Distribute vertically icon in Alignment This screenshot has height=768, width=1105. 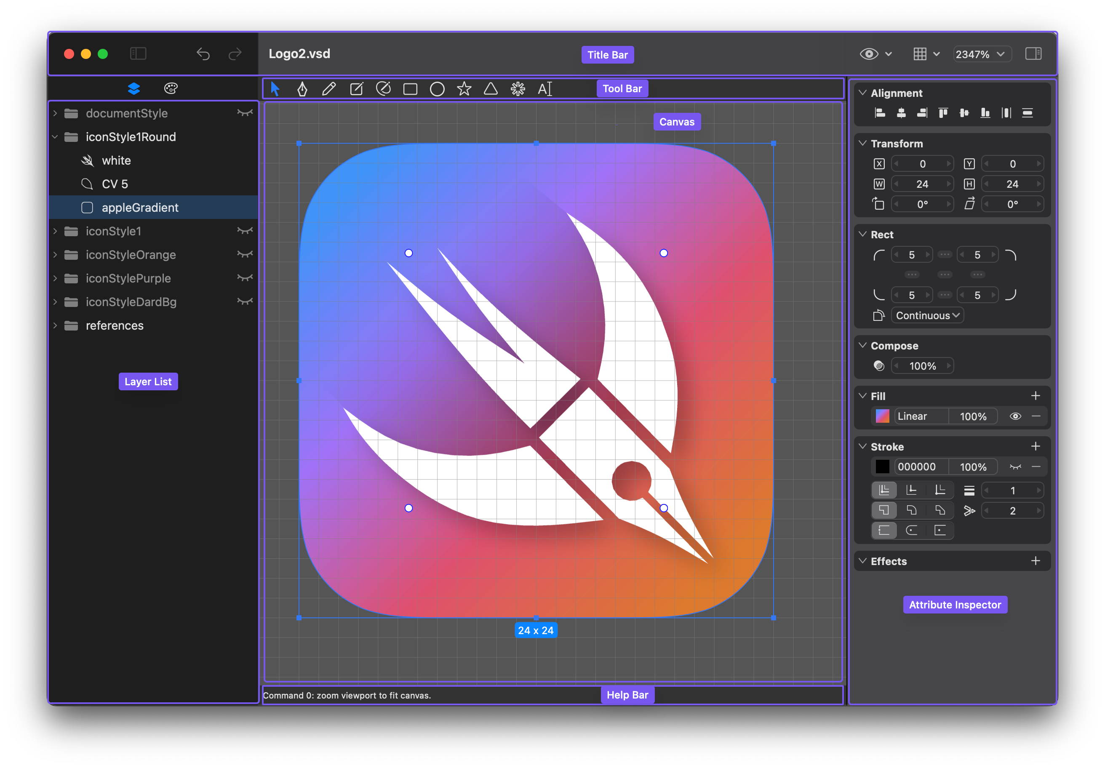tap(1028, 113)
